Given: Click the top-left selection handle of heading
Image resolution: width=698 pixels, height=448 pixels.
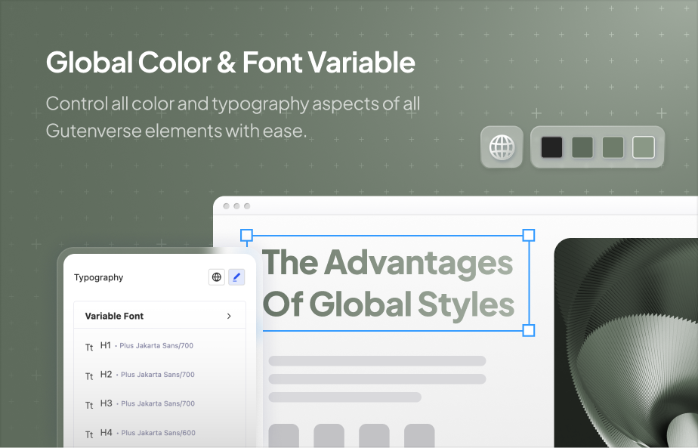Looking at the screenshot, I should [246, 236].
